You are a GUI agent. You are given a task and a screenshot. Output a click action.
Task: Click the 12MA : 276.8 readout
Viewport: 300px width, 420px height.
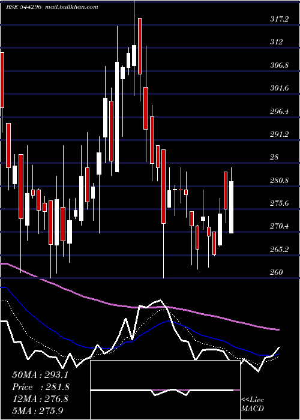[x=40, y=399]
